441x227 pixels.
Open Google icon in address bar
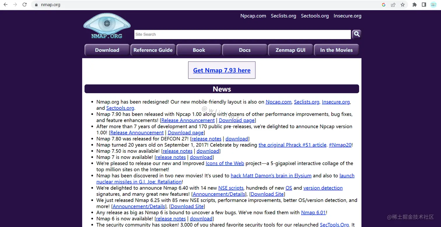point(384,5)
